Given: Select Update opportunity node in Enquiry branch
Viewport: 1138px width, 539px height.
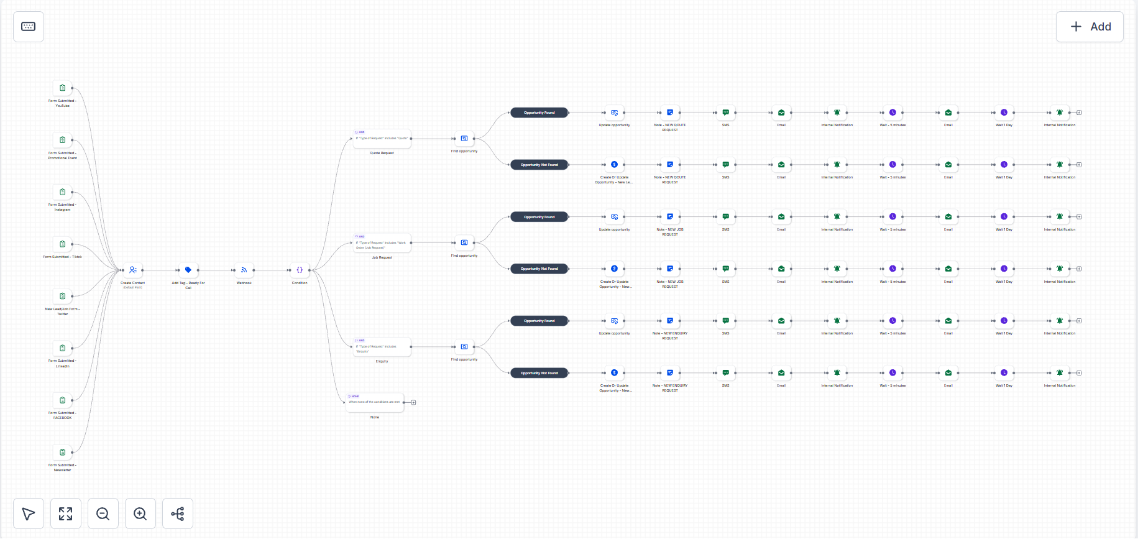Looking at the screenshot, I should point(615,321).
